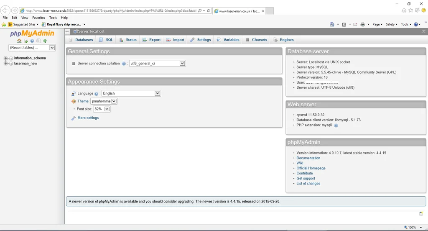Collapse the navigation panel with arrow icon
Screen dimensions: 428x231
(67, 31)
